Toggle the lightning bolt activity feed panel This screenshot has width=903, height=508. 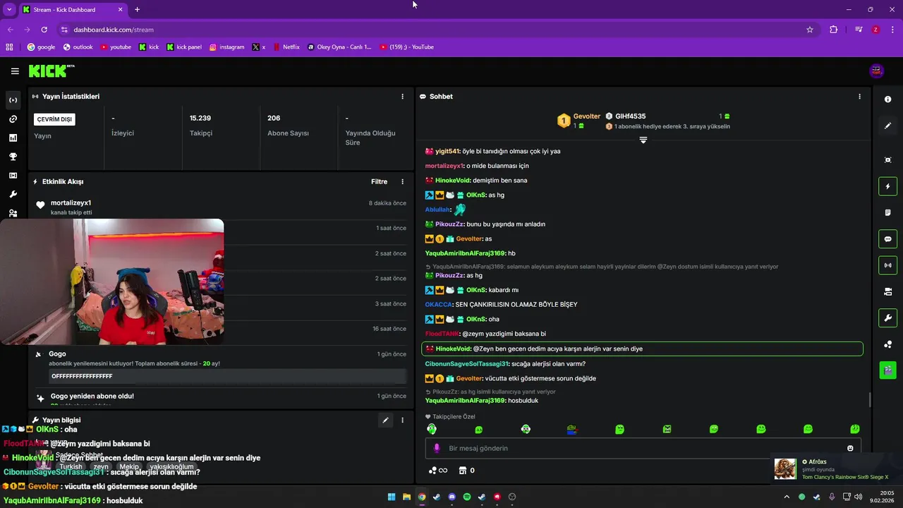[x=887, y=186]
